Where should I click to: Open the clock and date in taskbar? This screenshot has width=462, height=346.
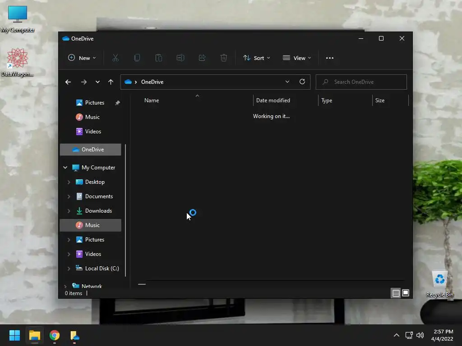point(442,335)
